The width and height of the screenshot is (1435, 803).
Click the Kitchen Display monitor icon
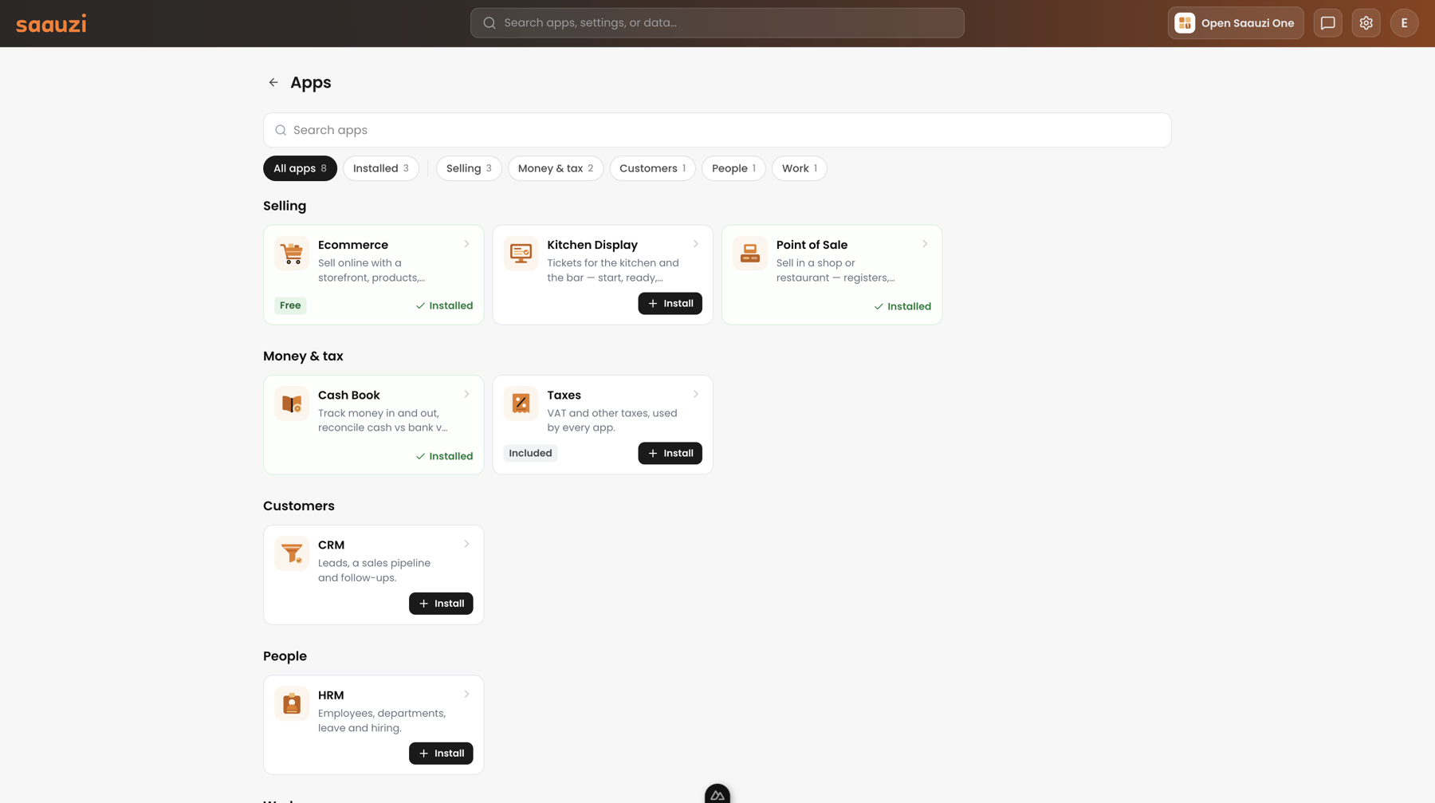tap(521, 254)
